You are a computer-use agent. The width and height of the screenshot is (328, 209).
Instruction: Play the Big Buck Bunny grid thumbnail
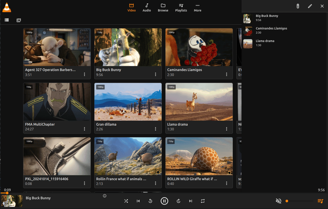click(x=128, y=47)
